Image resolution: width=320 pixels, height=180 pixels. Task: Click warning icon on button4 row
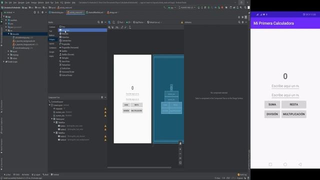point(105,139)
